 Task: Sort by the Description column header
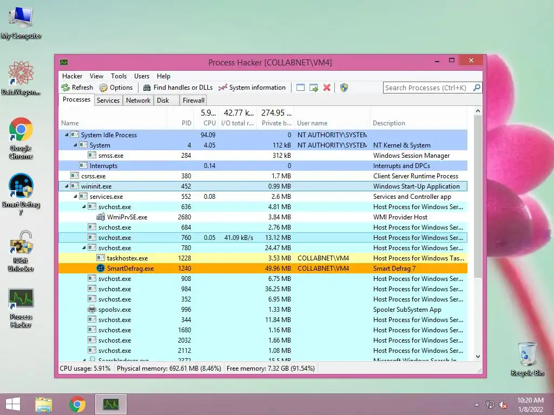coord(418,123)
